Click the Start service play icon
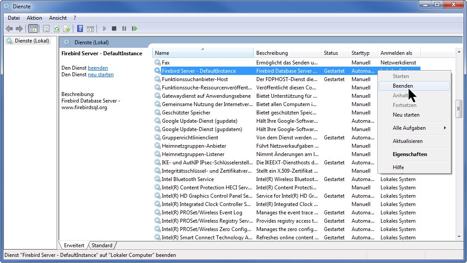This screenshot has width=467, height=263. point(104,28)
